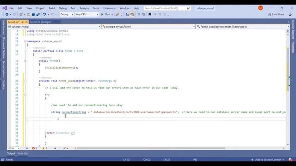
Task: Click the Visual Studio logo icon
Action: pyautogui.click(x=5, y=8)
